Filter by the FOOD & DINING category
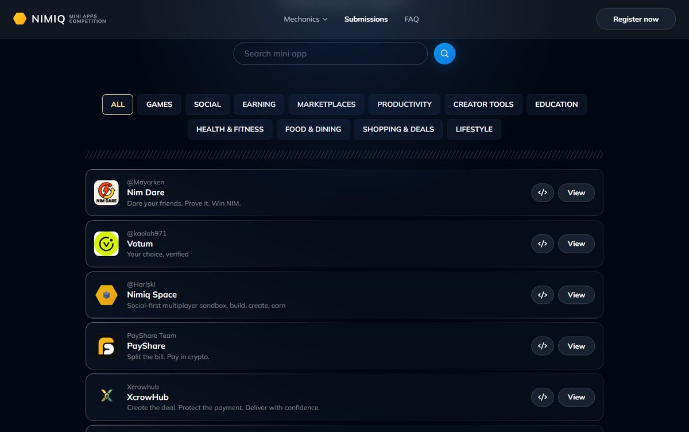Image resolution: width=689 pixels, height=432 pixels. point(313,129)
